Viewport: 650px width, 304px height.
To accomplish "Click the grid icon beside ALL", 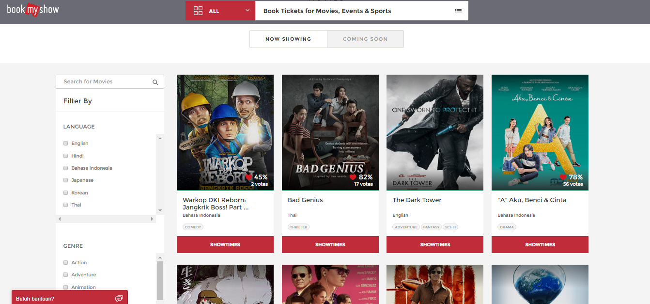I will 198,11.
